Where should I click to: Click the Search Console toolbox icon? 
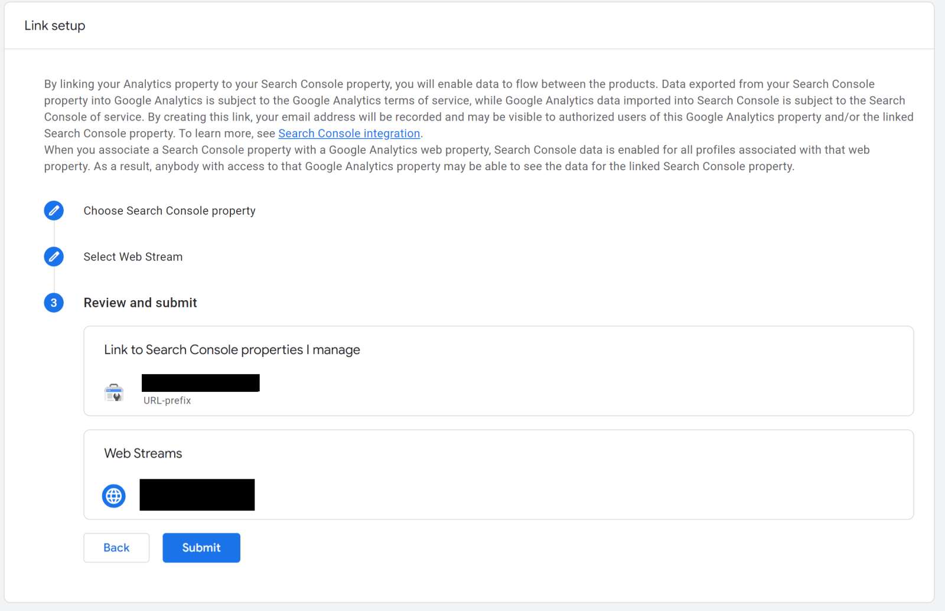[x=114, y=392]
